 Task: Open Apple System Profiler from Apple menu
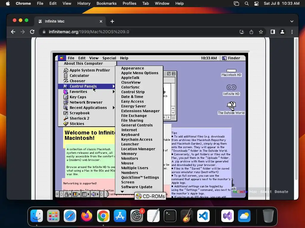[x=87, y=70]
